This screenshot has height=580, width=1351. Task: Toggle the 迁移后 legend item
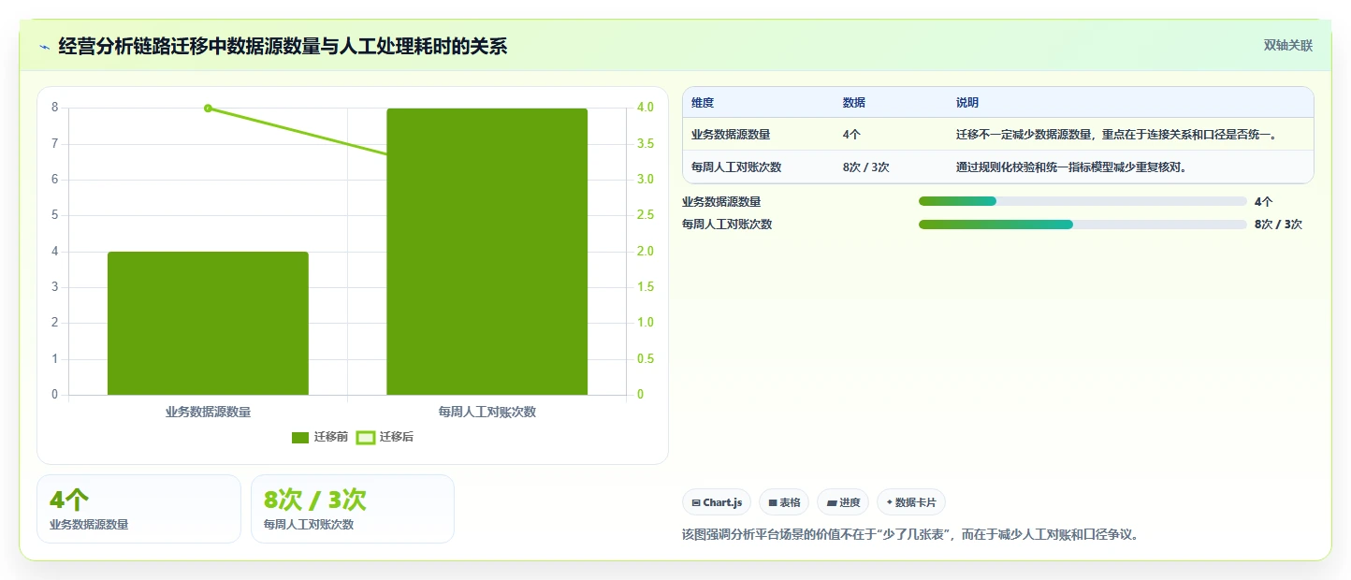coord(385,437)
